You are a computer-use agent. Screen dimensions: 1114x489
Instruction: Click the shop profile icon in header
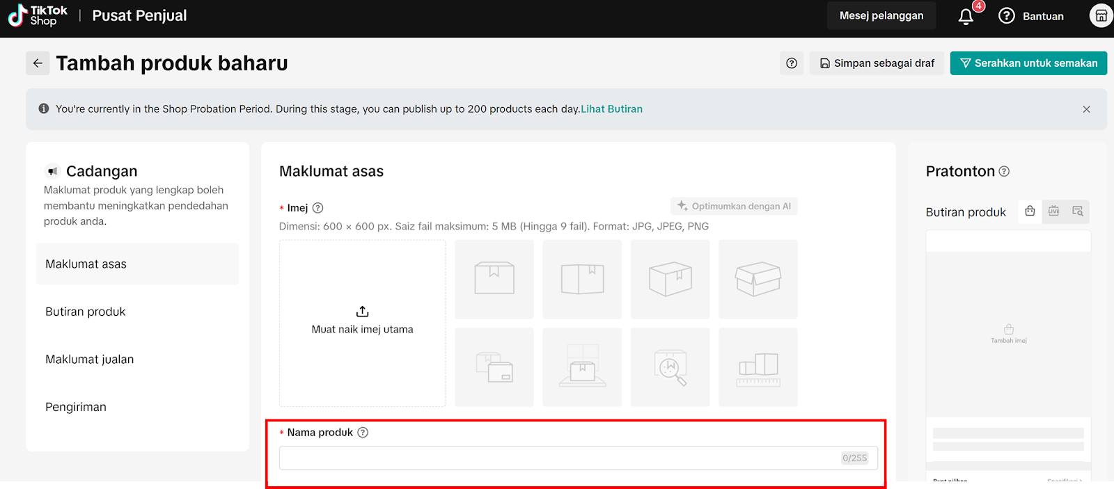(x=1100, y=16)
